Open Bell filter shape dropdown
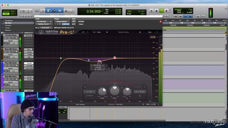Screen dimensions: 228x128 [89, 92]
